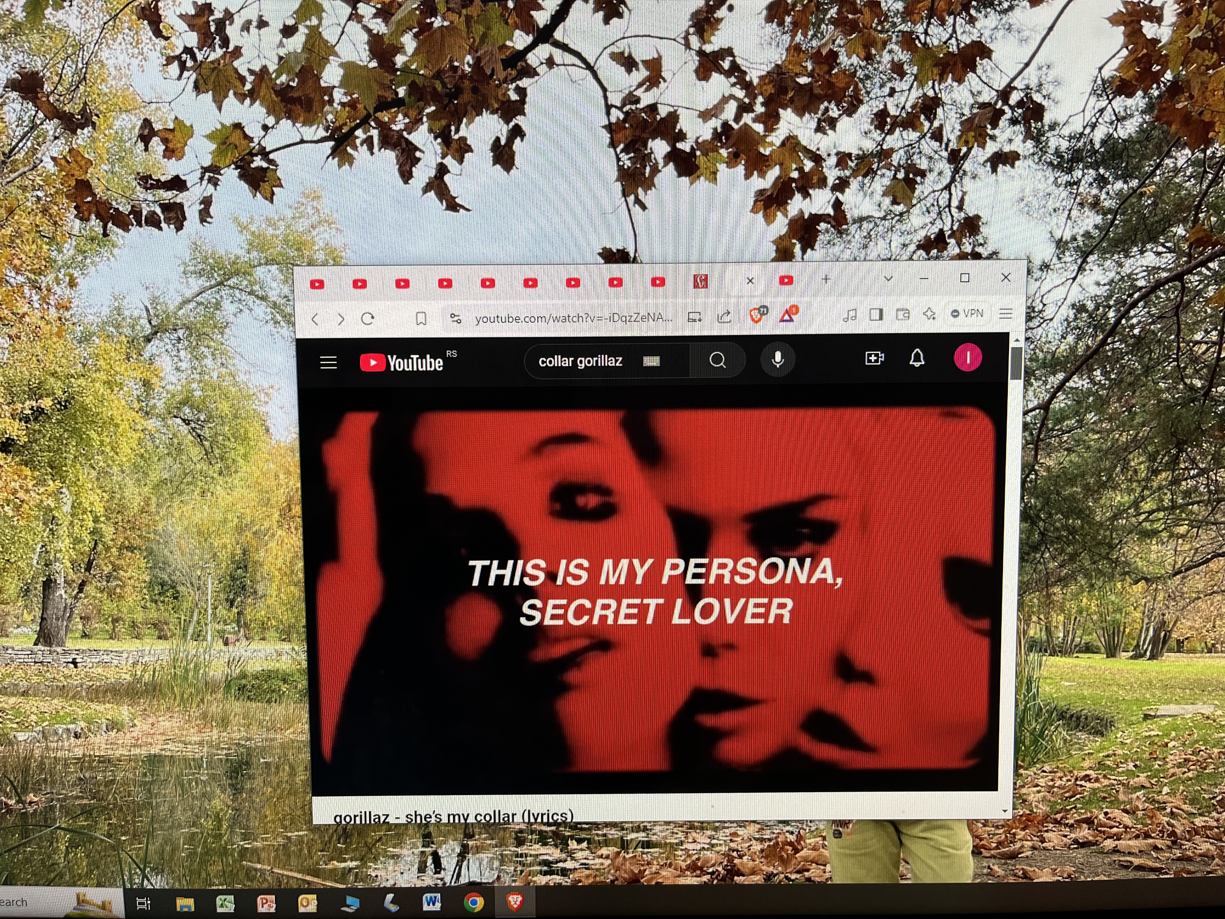Expand the tab search dropdown chevron
Viewport: 1225px width, 919px height.
888,279
